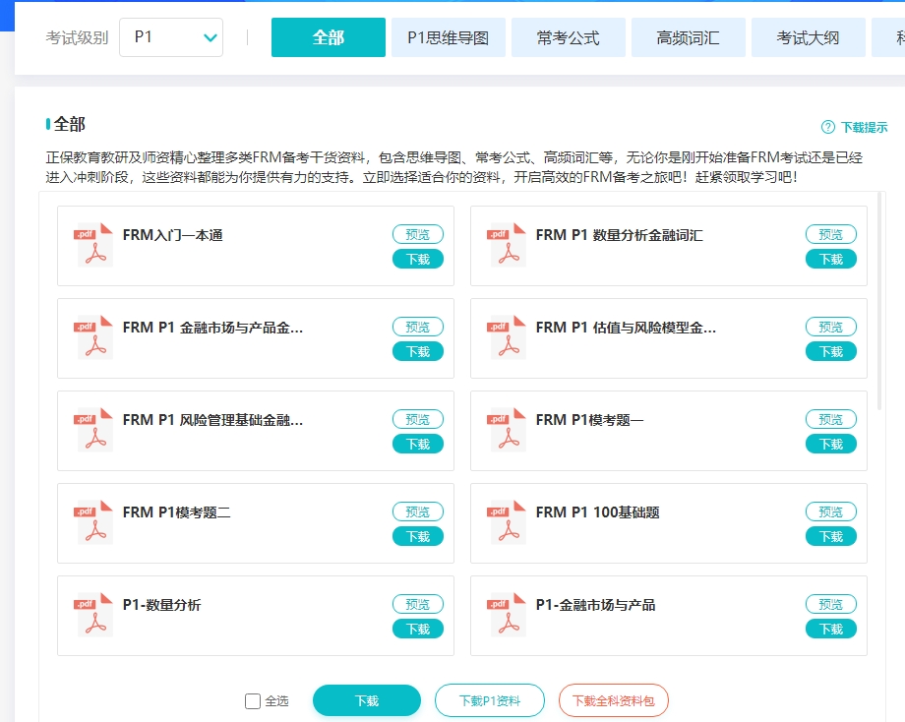Select the 常考公式 tab
This screenshot has height=722, width=905.
pos(568,37)
